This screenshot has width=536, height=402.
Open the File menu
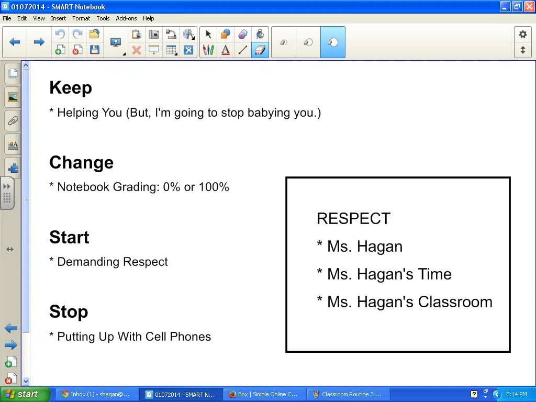pos(7,18)
